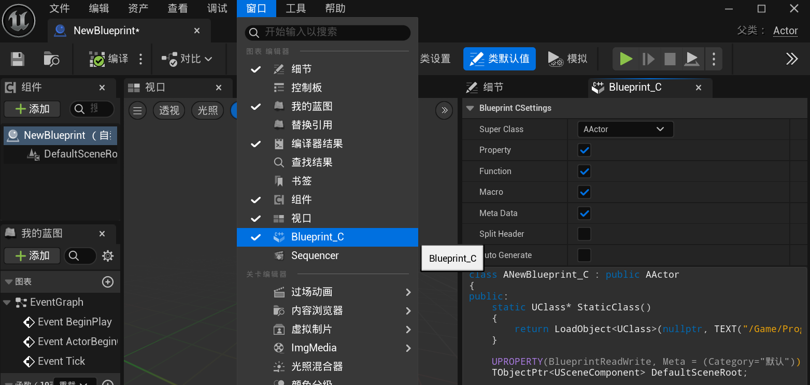The height and width of the screenshot is (385, 810).
Task: Close the Blueprint_C tab
Action: point(699,88)
